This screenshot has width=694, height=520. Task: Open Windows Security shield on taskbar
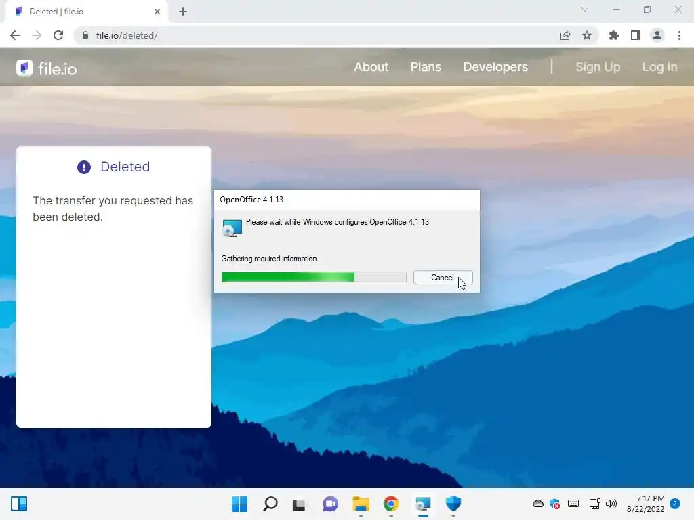pos(453,504)
